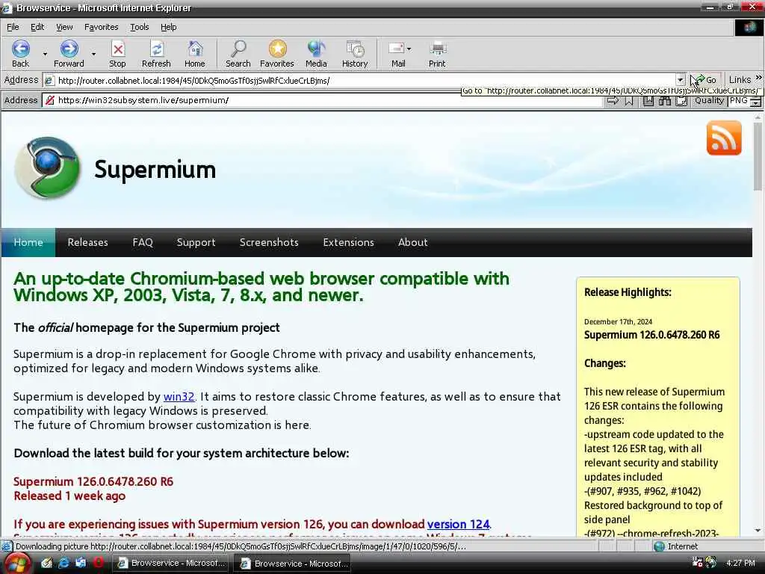Click the first quick launch notepad icon
The image size is (765, 574).
click(47, 563)
